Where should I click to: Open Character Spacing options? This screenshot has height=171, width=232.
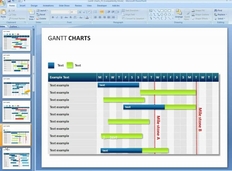tap(75, 17)
